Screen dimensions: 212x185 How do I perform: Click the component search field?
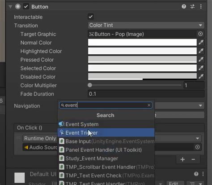[x=106, y=105]
